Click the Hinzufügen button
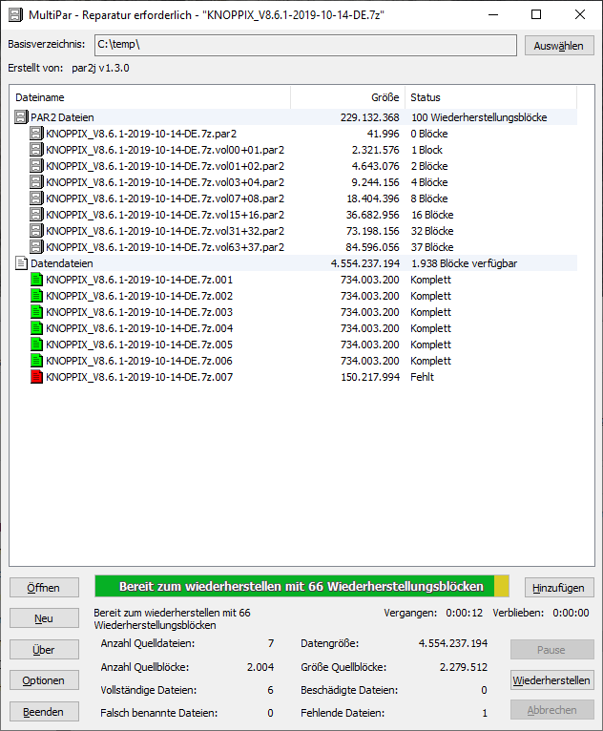 (559, 588)
